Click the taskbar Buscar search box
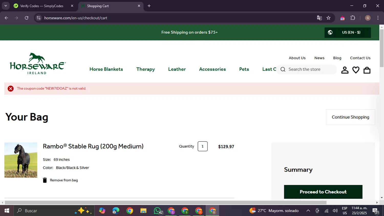Screen dimensions: 384x216 [x=54, y=211]
